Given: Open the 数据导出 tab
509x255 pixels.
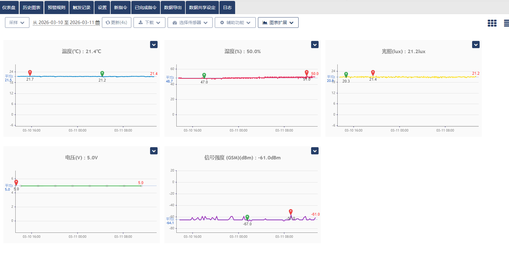Looking at the screenshot, I should tap(173, 7).
